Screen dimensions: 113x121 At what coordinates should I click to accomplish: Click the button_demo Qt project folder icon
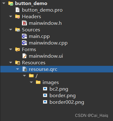11,3
